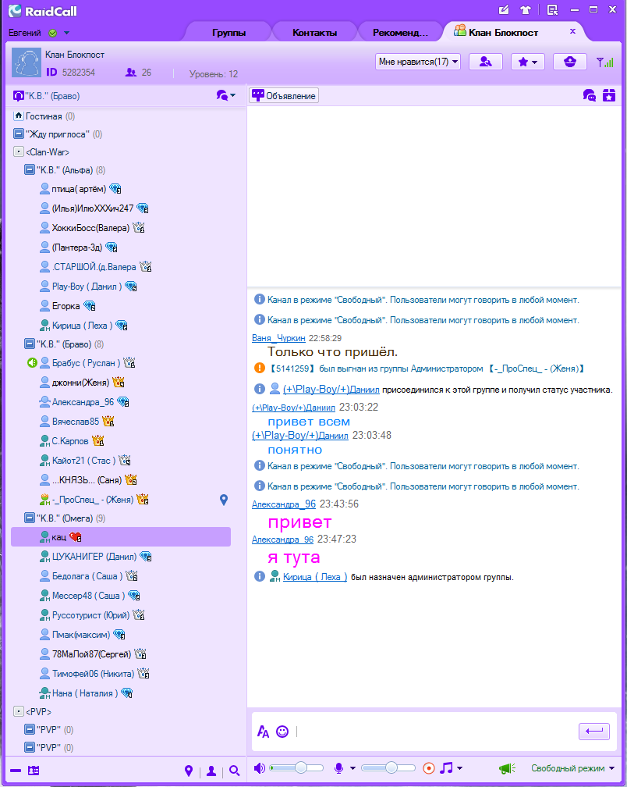The width and height of the screenshot is (627, 787).
Task: Open the font formatting icon in message box
Action: 263,732
